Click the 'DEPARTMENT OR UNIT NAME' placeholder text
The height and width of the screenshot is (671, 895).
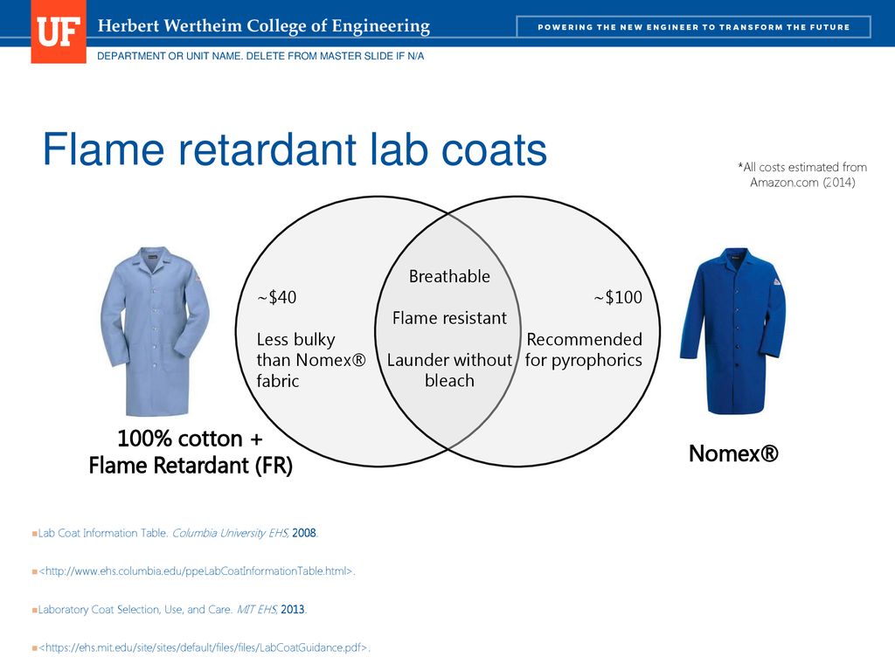[x=260, y=56]
